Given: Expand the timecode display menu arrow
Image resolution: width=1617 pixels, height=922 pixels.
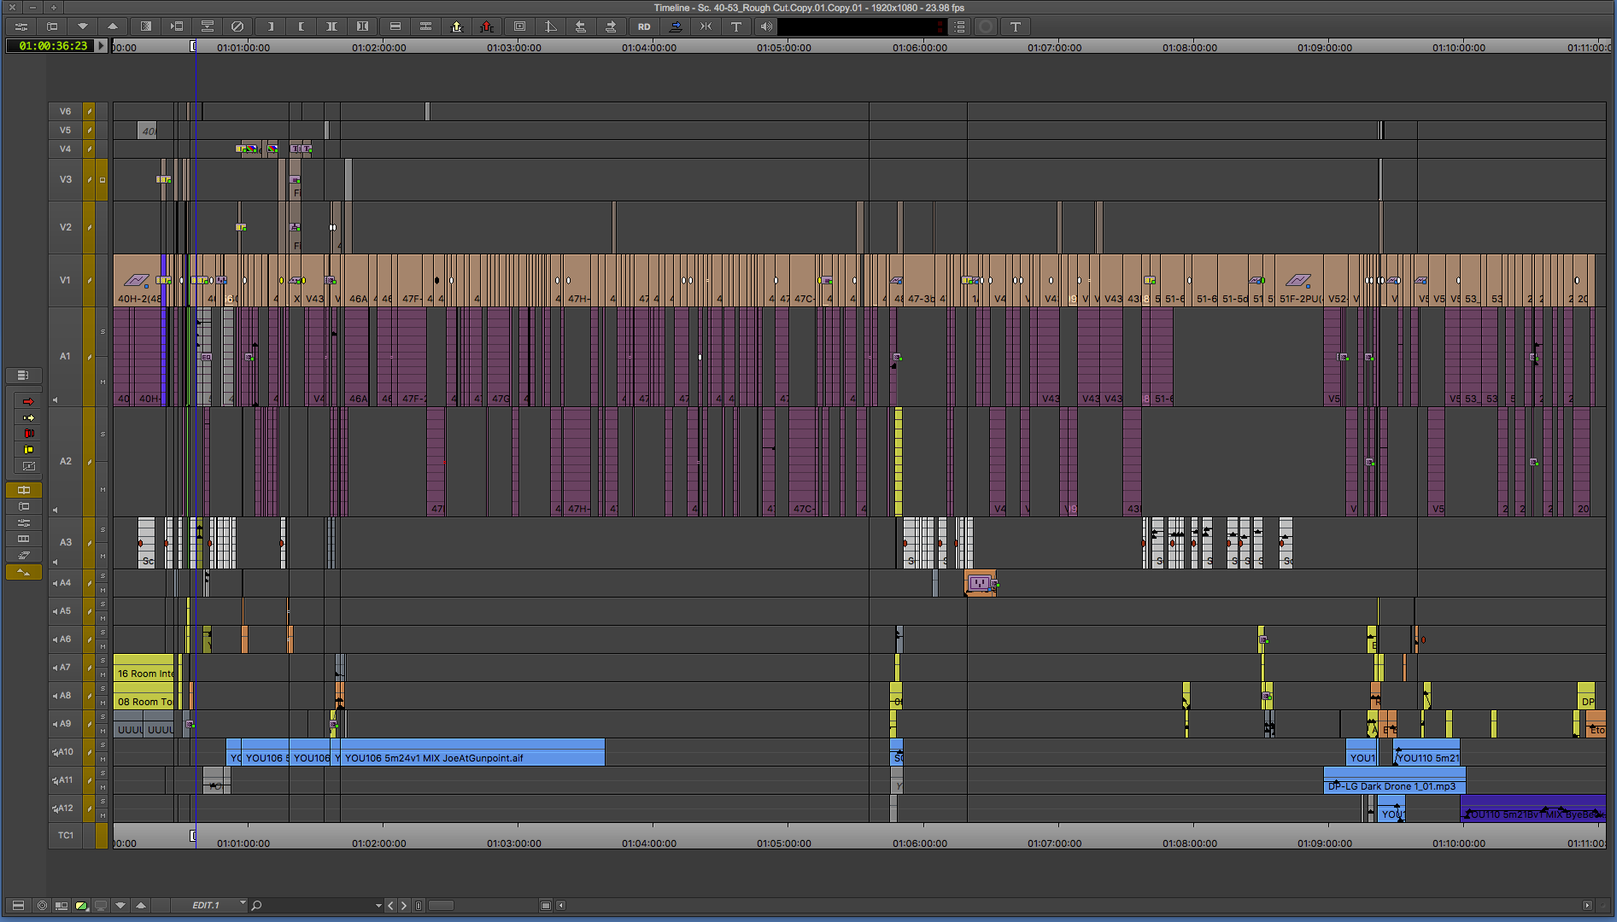Looking at the screenshot, I should [x=101, y=45].
